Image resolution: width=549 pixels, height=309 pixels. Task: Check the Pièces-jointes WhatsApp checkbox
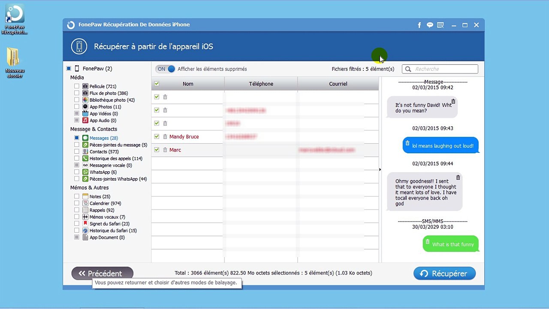pos(77,179)
